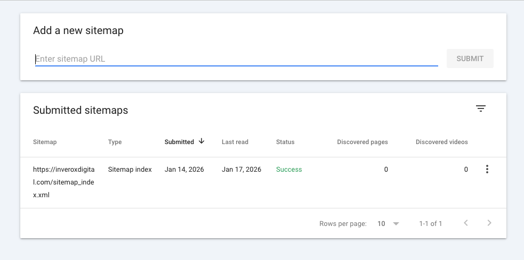Click the Sitemap index type cell
Image resolution: width=524 pixels, height=260 pixels.
tap(130, 169)
